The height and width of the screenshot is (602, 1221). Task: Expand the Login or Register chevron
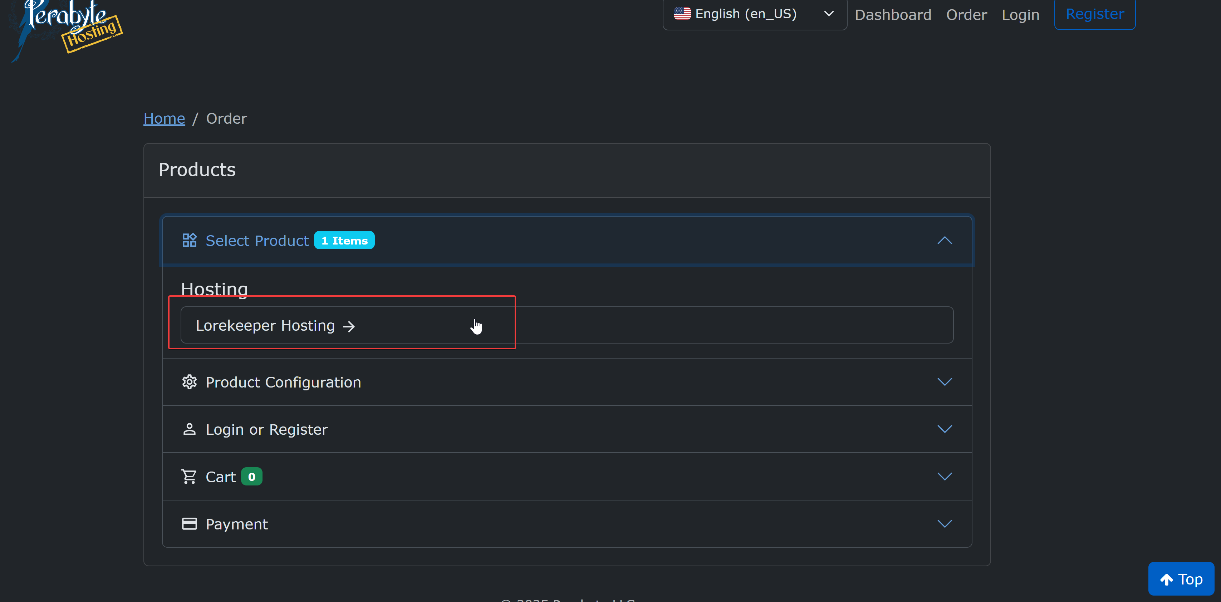click(x=944, y=429)
